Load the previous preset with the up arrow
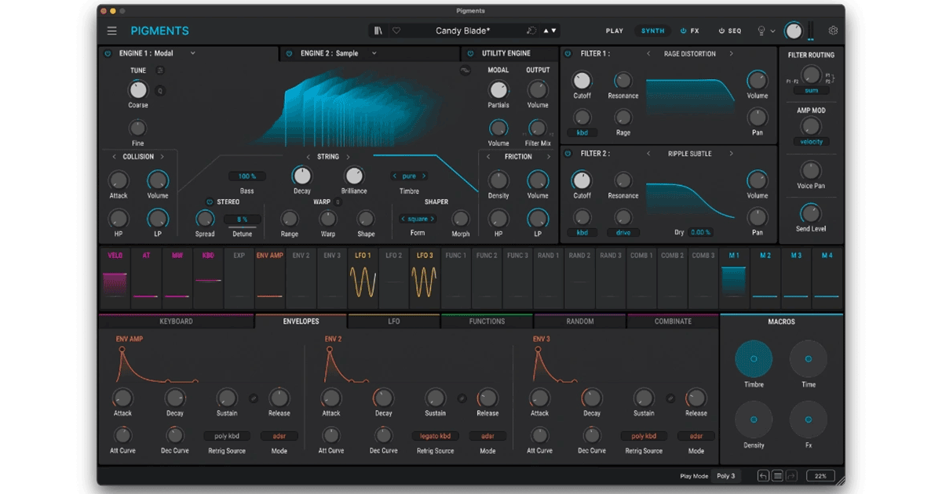The height and width of the screenshot is (494, 942). [x=546, y=31]
